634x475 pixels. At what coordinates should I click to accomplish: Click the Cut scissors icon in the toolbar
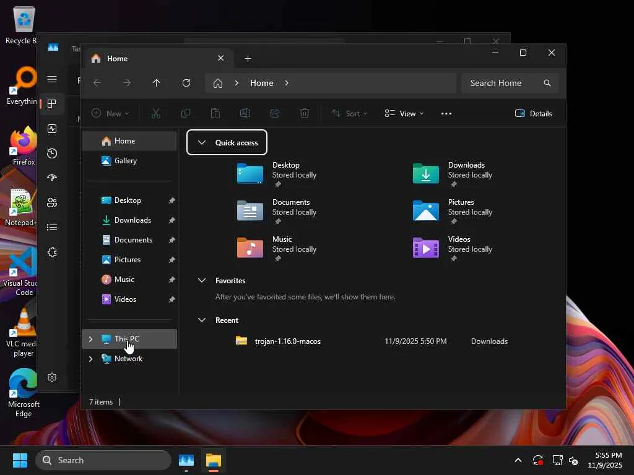click(x=155, y=114)
